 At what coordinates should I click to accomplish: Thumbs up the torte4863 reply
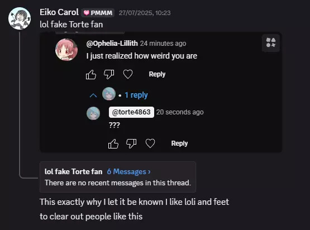pyautogui.click(x=113, y=143)
